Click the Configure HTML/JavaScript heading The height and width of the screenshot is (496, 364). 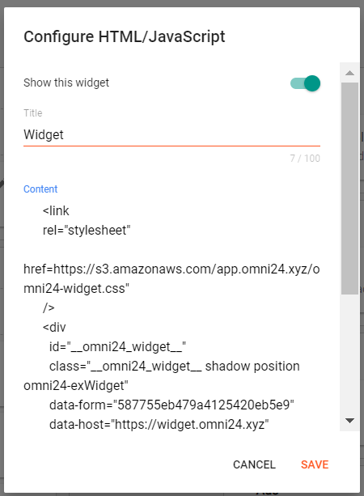(x=125, y=36)
